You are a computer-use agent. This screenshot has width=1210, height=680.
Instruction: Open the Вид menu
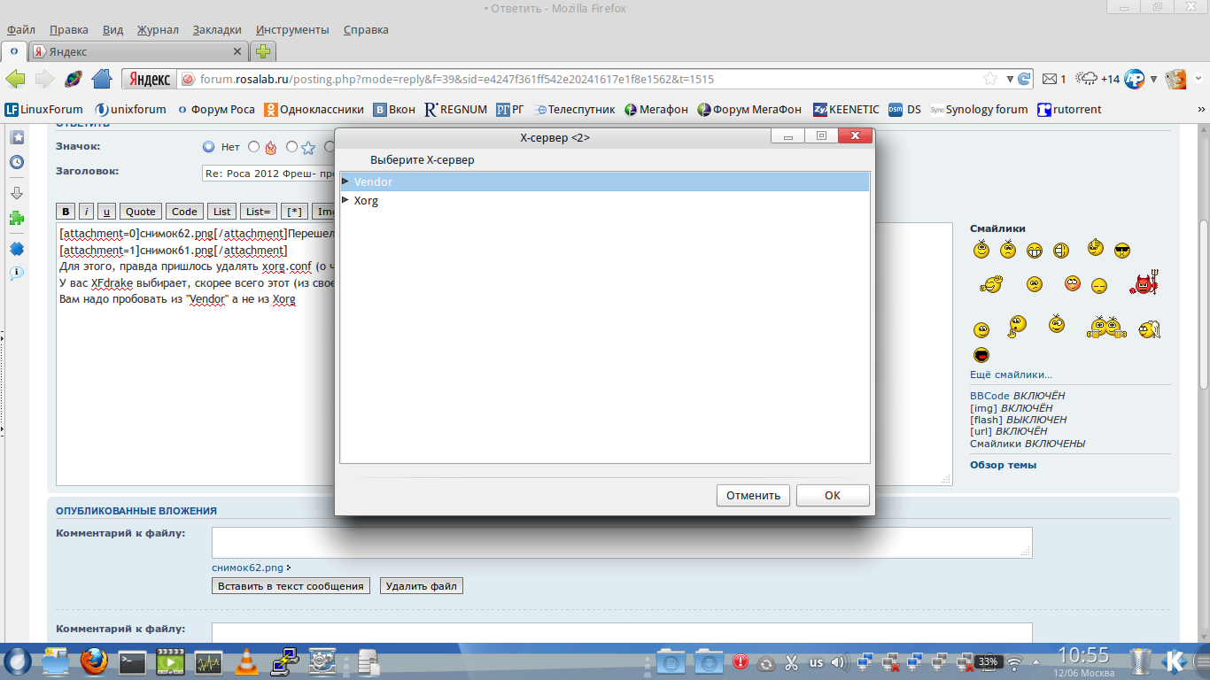pos(112,29)
